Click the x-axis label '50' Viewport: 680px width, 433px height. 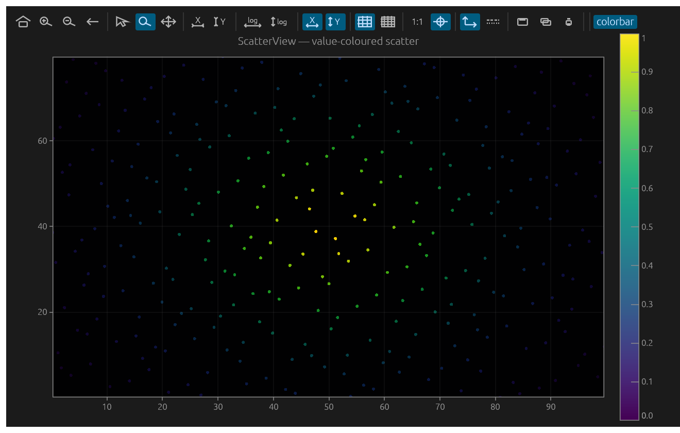tap(329, 406)
